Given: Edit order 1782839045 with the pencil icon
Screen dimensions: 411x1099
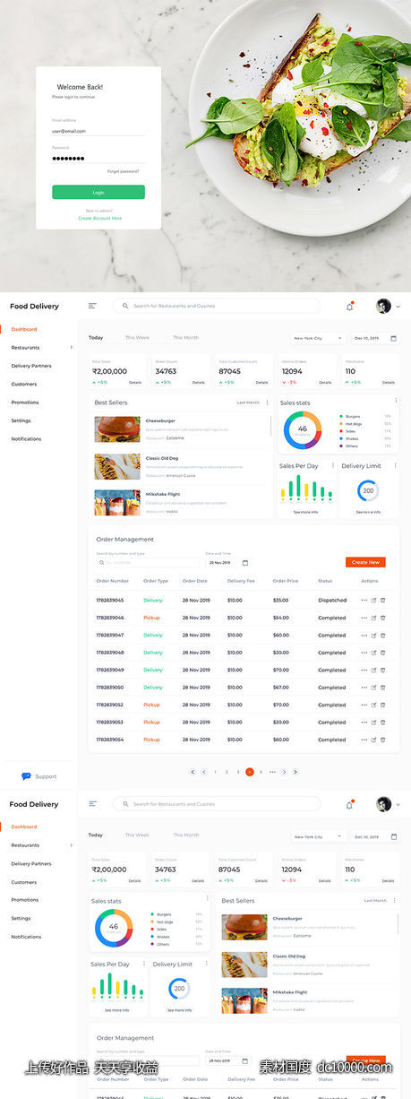Looking at the screenshot, I should (373, 601).
